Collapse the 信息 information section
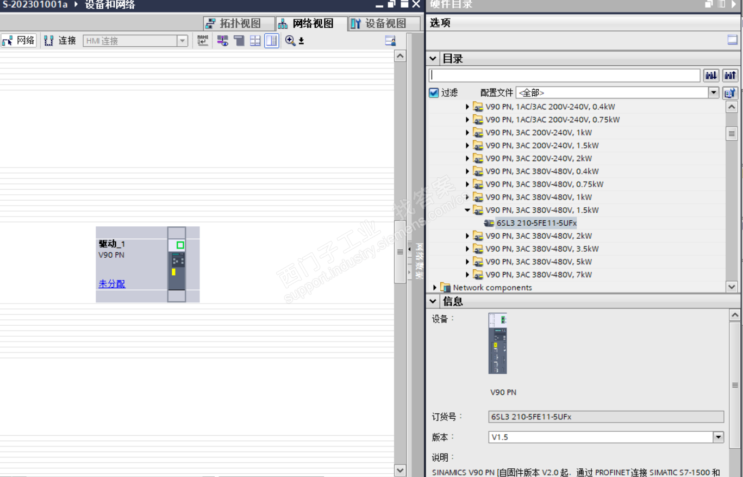This screenshot has height=477, width=743. click(433, 301)
